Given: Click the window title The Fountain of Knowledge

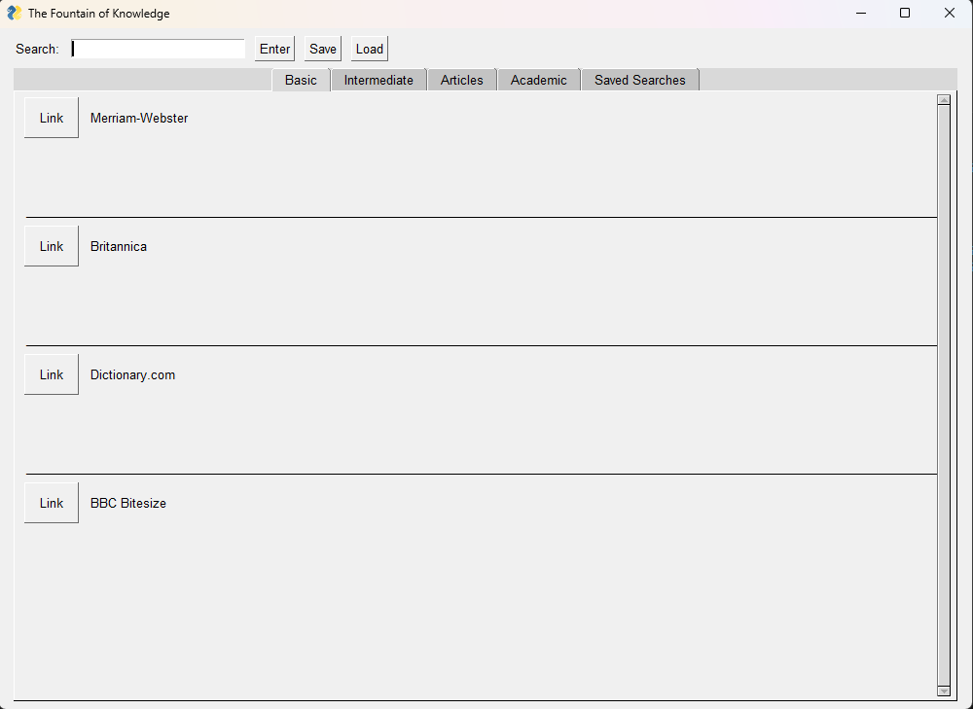Looking at the screenshot, I should point(98,14).
